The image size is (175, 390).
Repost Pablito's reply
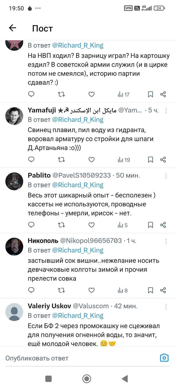point(61,225)
